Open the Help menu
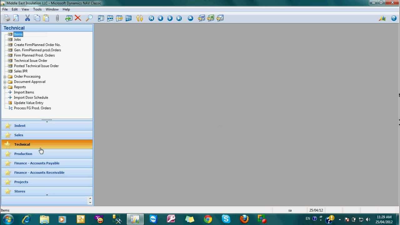 pos(66,9)
